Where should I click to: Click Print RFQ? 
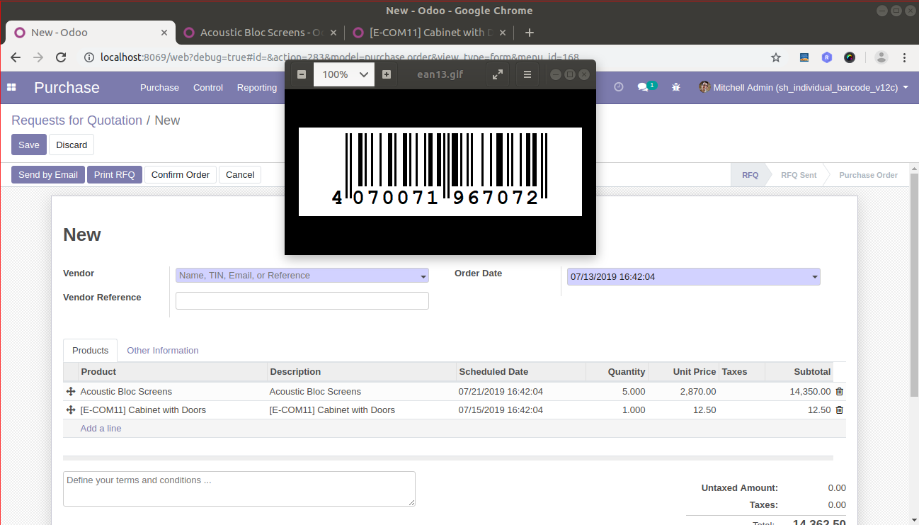(x=115, y=174)
